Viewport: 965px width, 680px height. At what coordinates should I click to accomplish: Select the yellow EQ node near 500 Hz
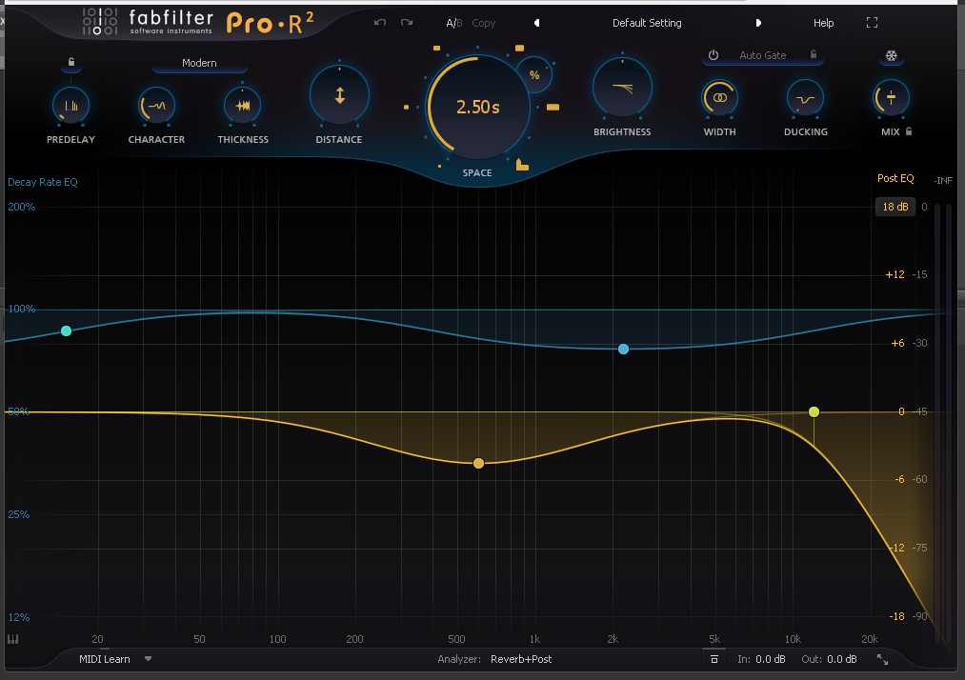coord(478,463)
